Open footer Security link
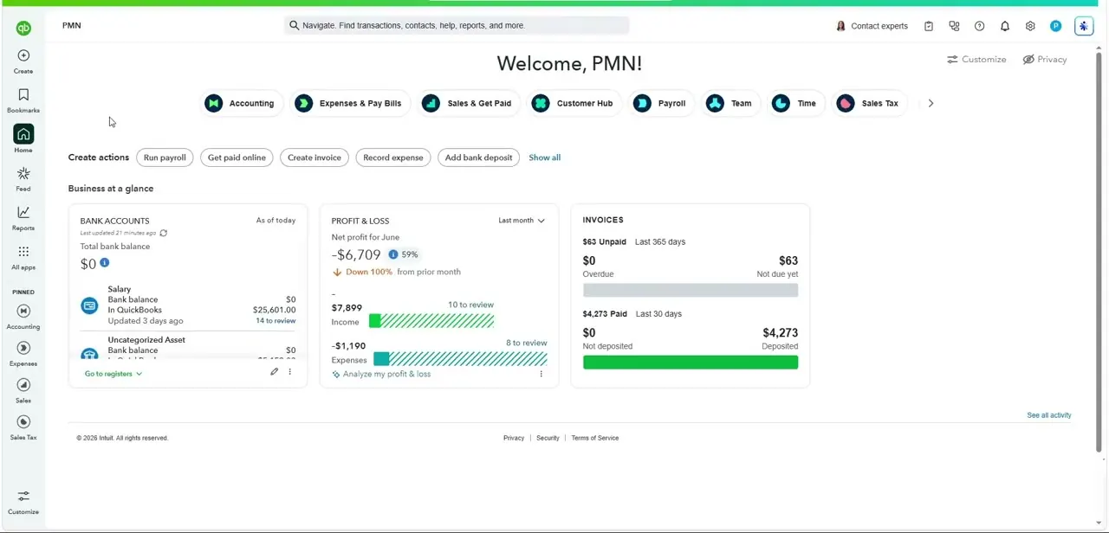This screenshot has height=533, width=1109. click(548, 438)
